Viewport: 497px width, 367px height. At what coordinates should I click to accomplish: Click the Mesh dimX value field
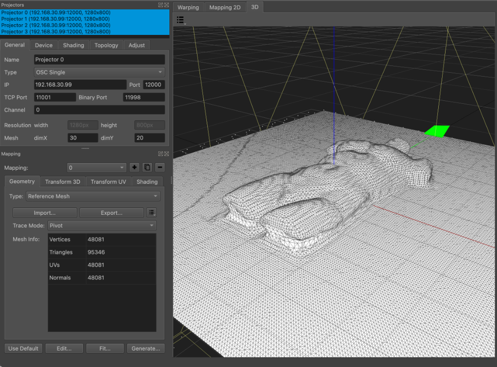tap(83, 138)
